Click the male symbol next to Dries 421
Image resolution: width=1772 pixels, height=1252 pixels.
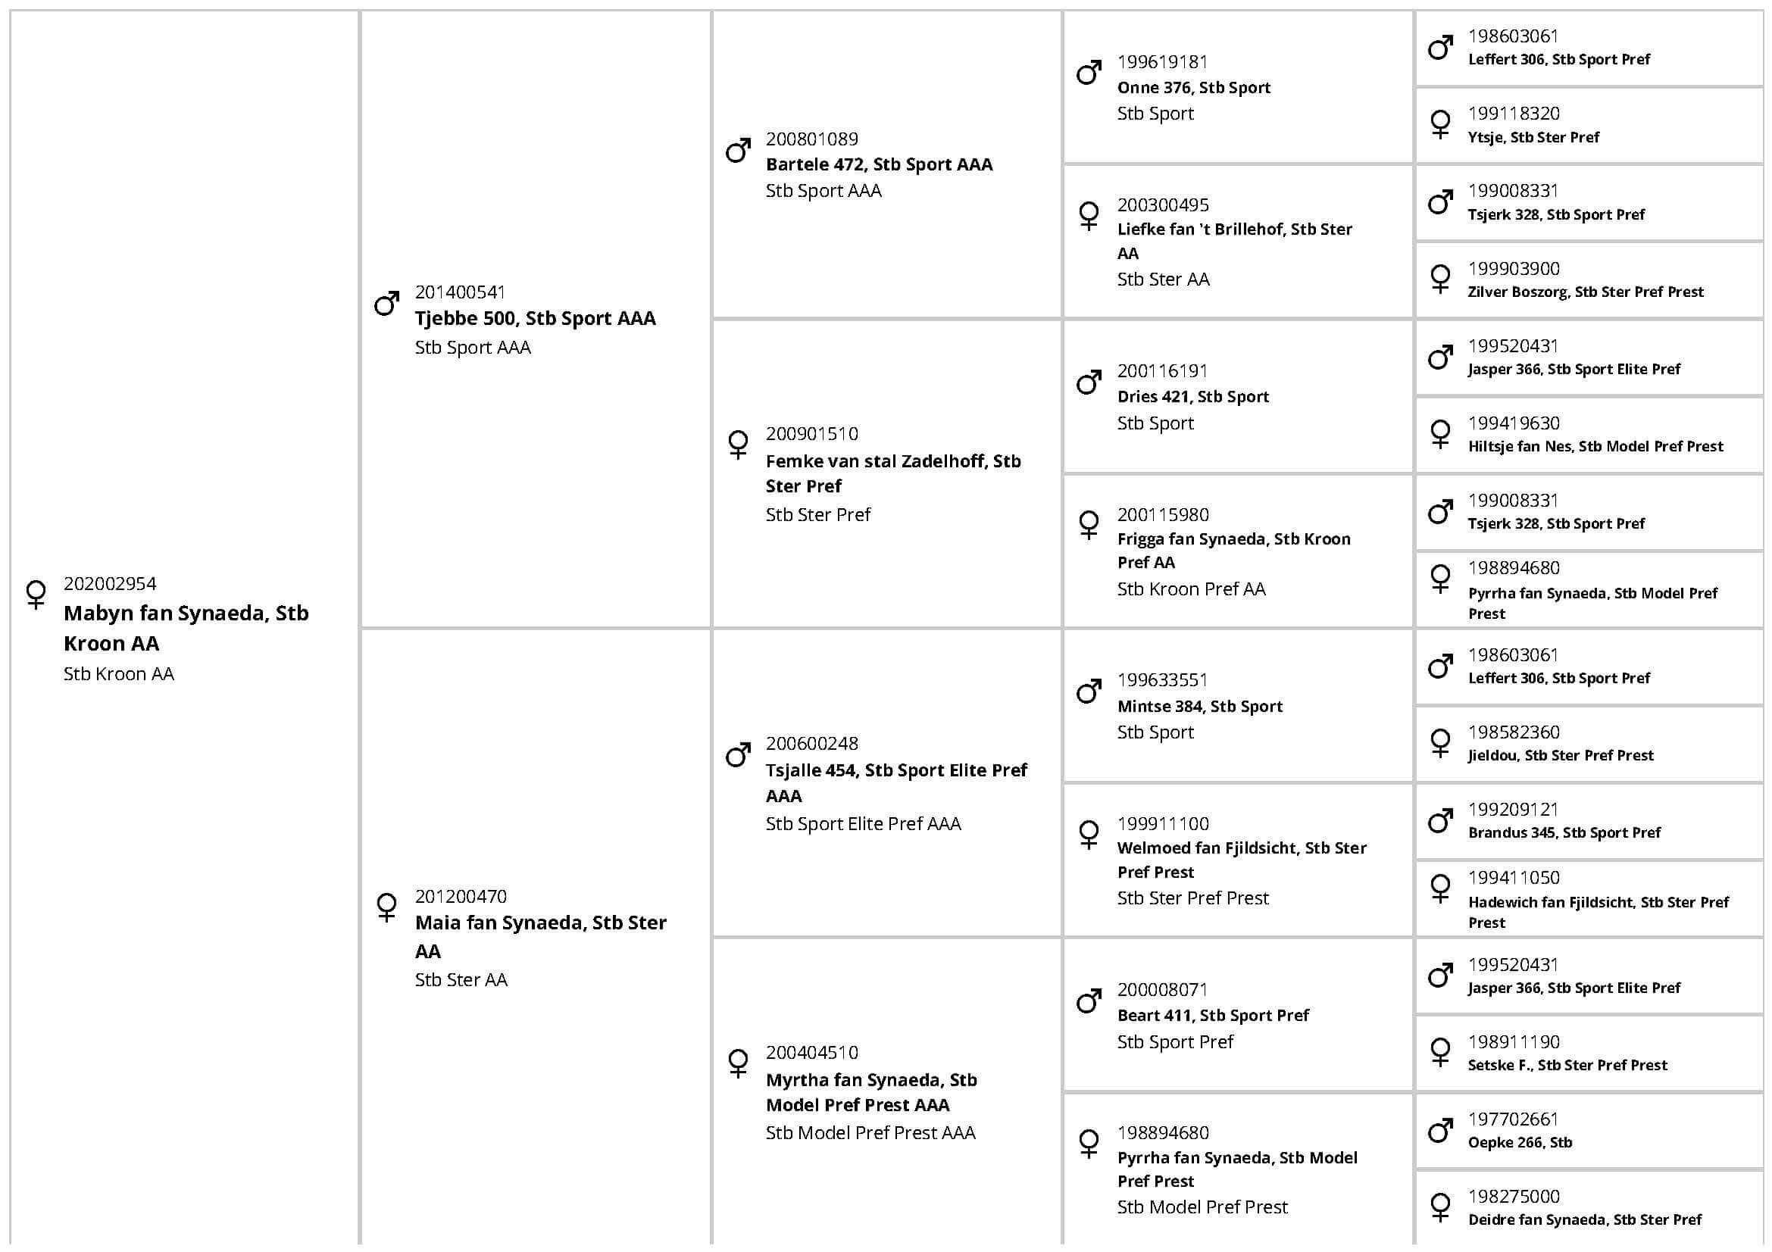click(1089, 382)
